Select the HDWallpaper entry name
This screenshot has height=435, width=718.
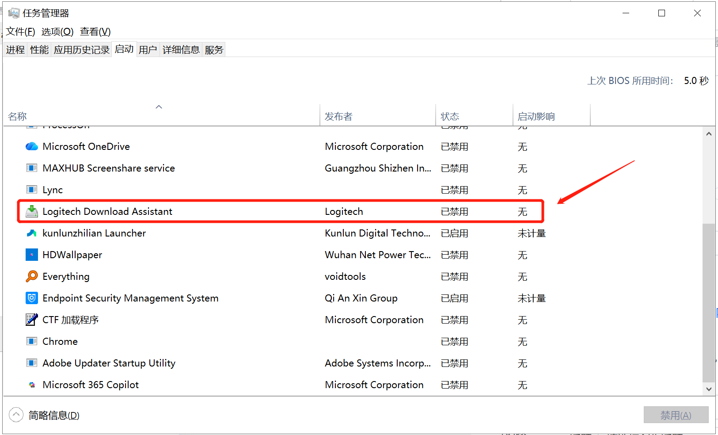pos(72,255)
